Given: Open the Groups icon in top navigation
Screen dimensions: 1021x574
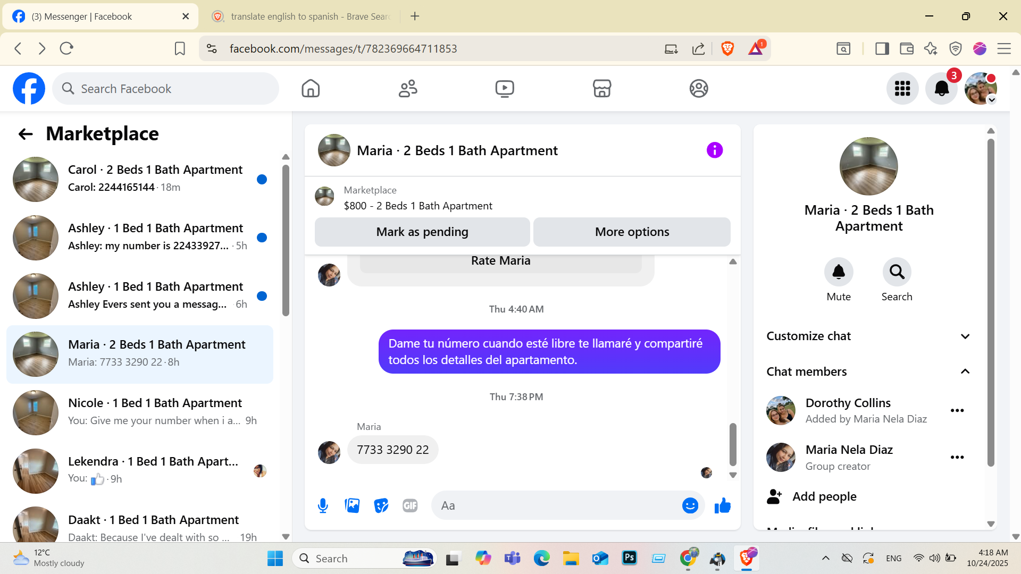Looking at the screenshot, I should point(699,88).
